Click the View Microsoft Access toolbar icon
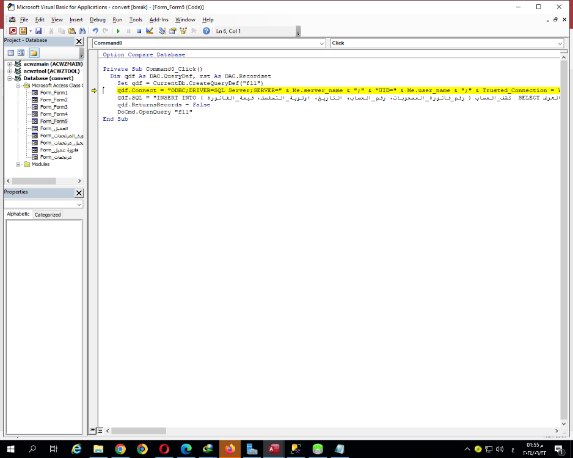 [13, 31]
